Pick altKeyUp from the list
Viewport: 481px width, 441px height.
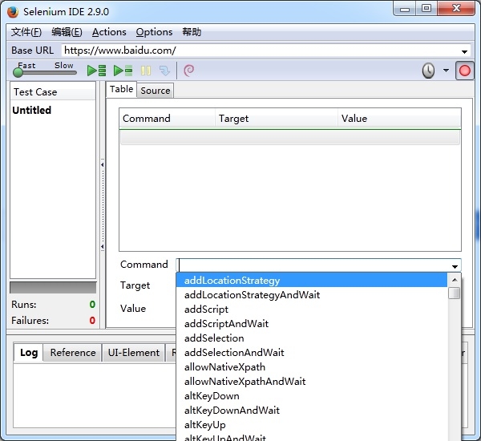tap(312, 425)
